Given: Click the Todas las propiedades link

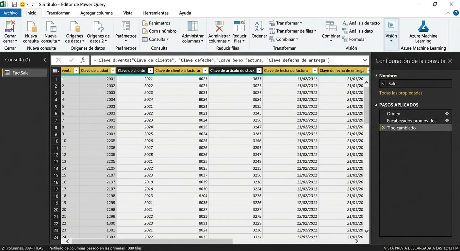Looking at the screenshot, I should tap(401, 93).
